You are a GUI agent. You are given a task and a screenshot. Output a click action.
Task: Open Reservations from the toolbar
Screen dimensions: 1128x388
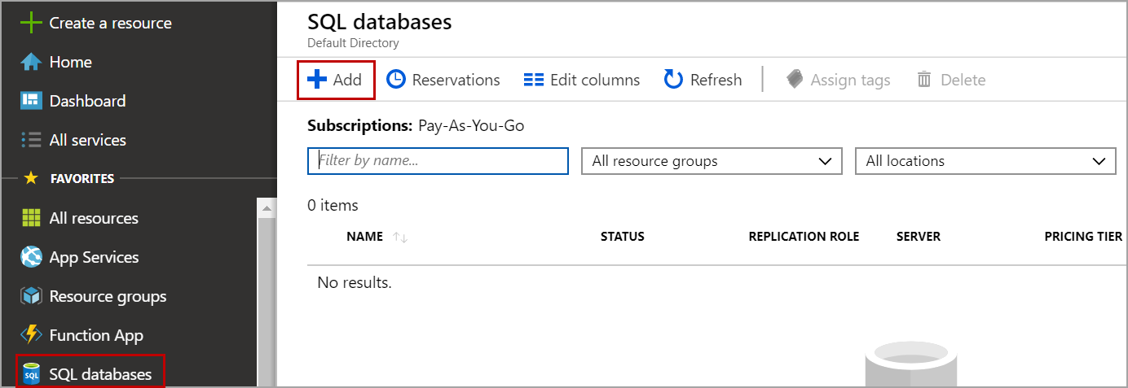443,80
